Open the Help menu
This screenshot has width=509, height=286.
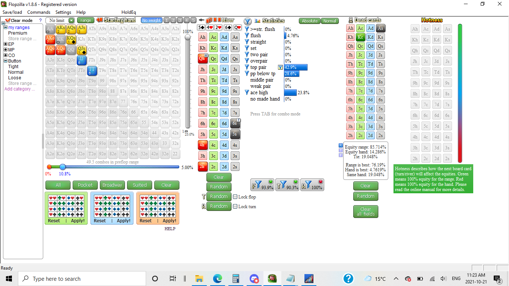(x=81, y=12)
